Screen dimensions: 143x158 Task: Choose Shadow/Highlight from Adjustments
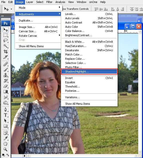click(89, 71)
